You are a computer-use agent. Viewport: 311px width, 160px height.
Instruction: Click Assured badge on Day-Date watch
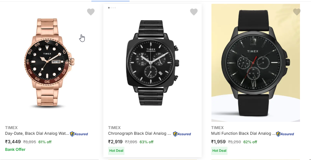79,134
